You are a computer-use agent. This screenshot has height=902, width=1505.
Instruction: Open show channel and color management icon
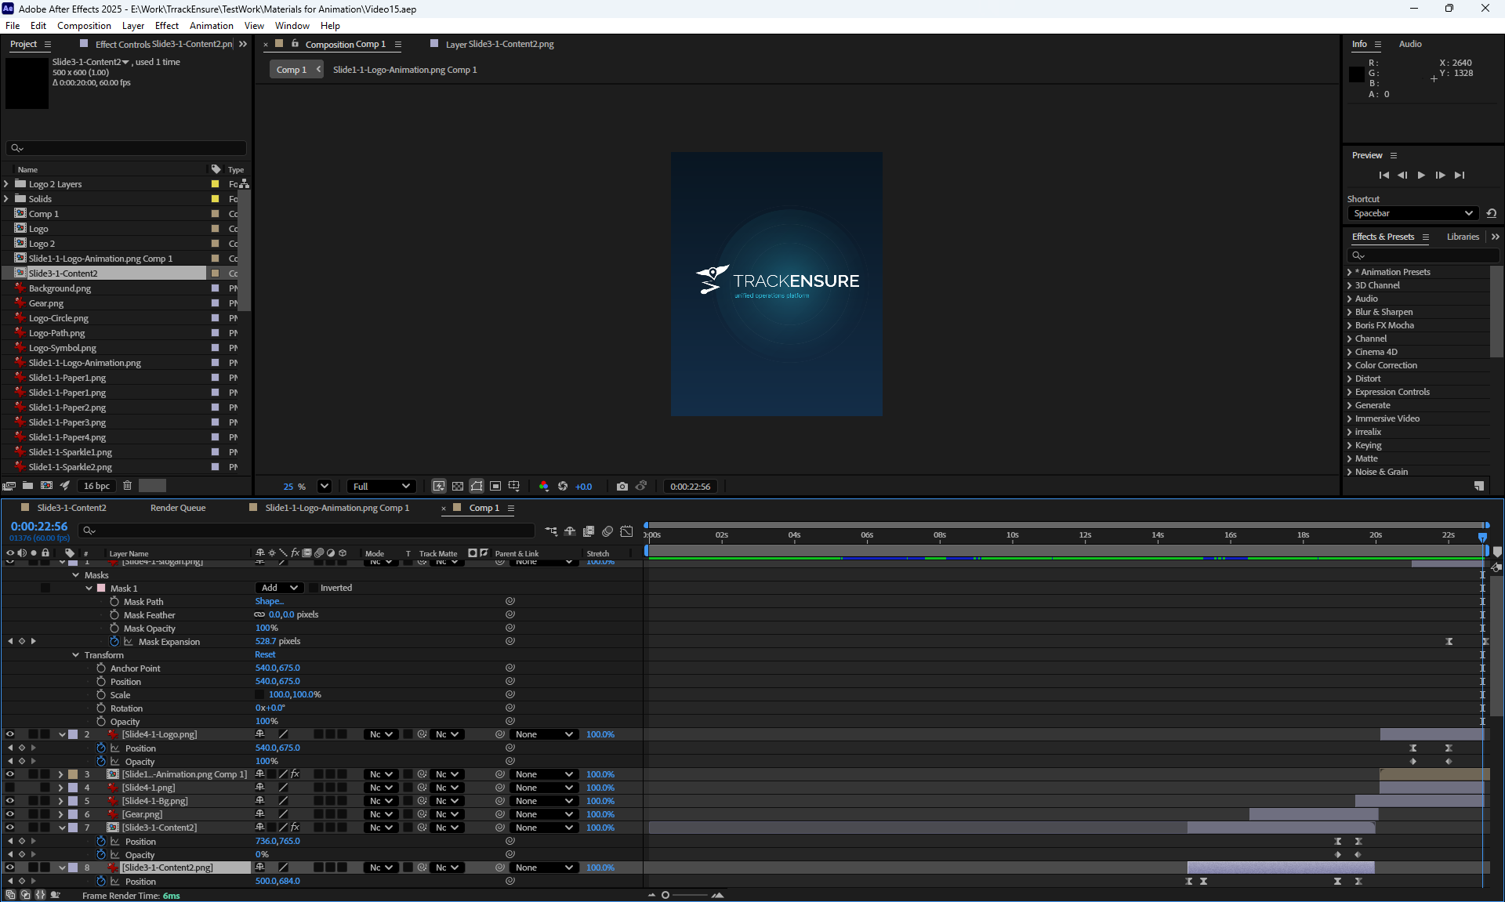point(544,487)
